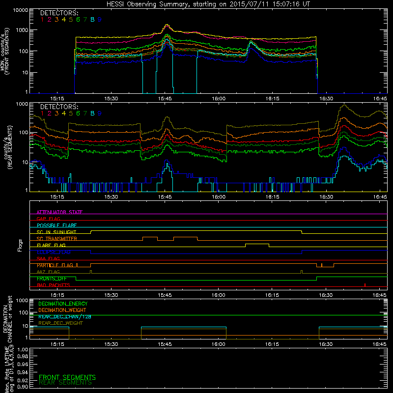Click 15:30 time tick under decimation panel
The image size is (393, 393).
point(111,344)
